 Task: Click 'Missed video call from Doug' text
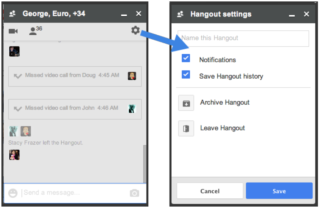point(60,75)
